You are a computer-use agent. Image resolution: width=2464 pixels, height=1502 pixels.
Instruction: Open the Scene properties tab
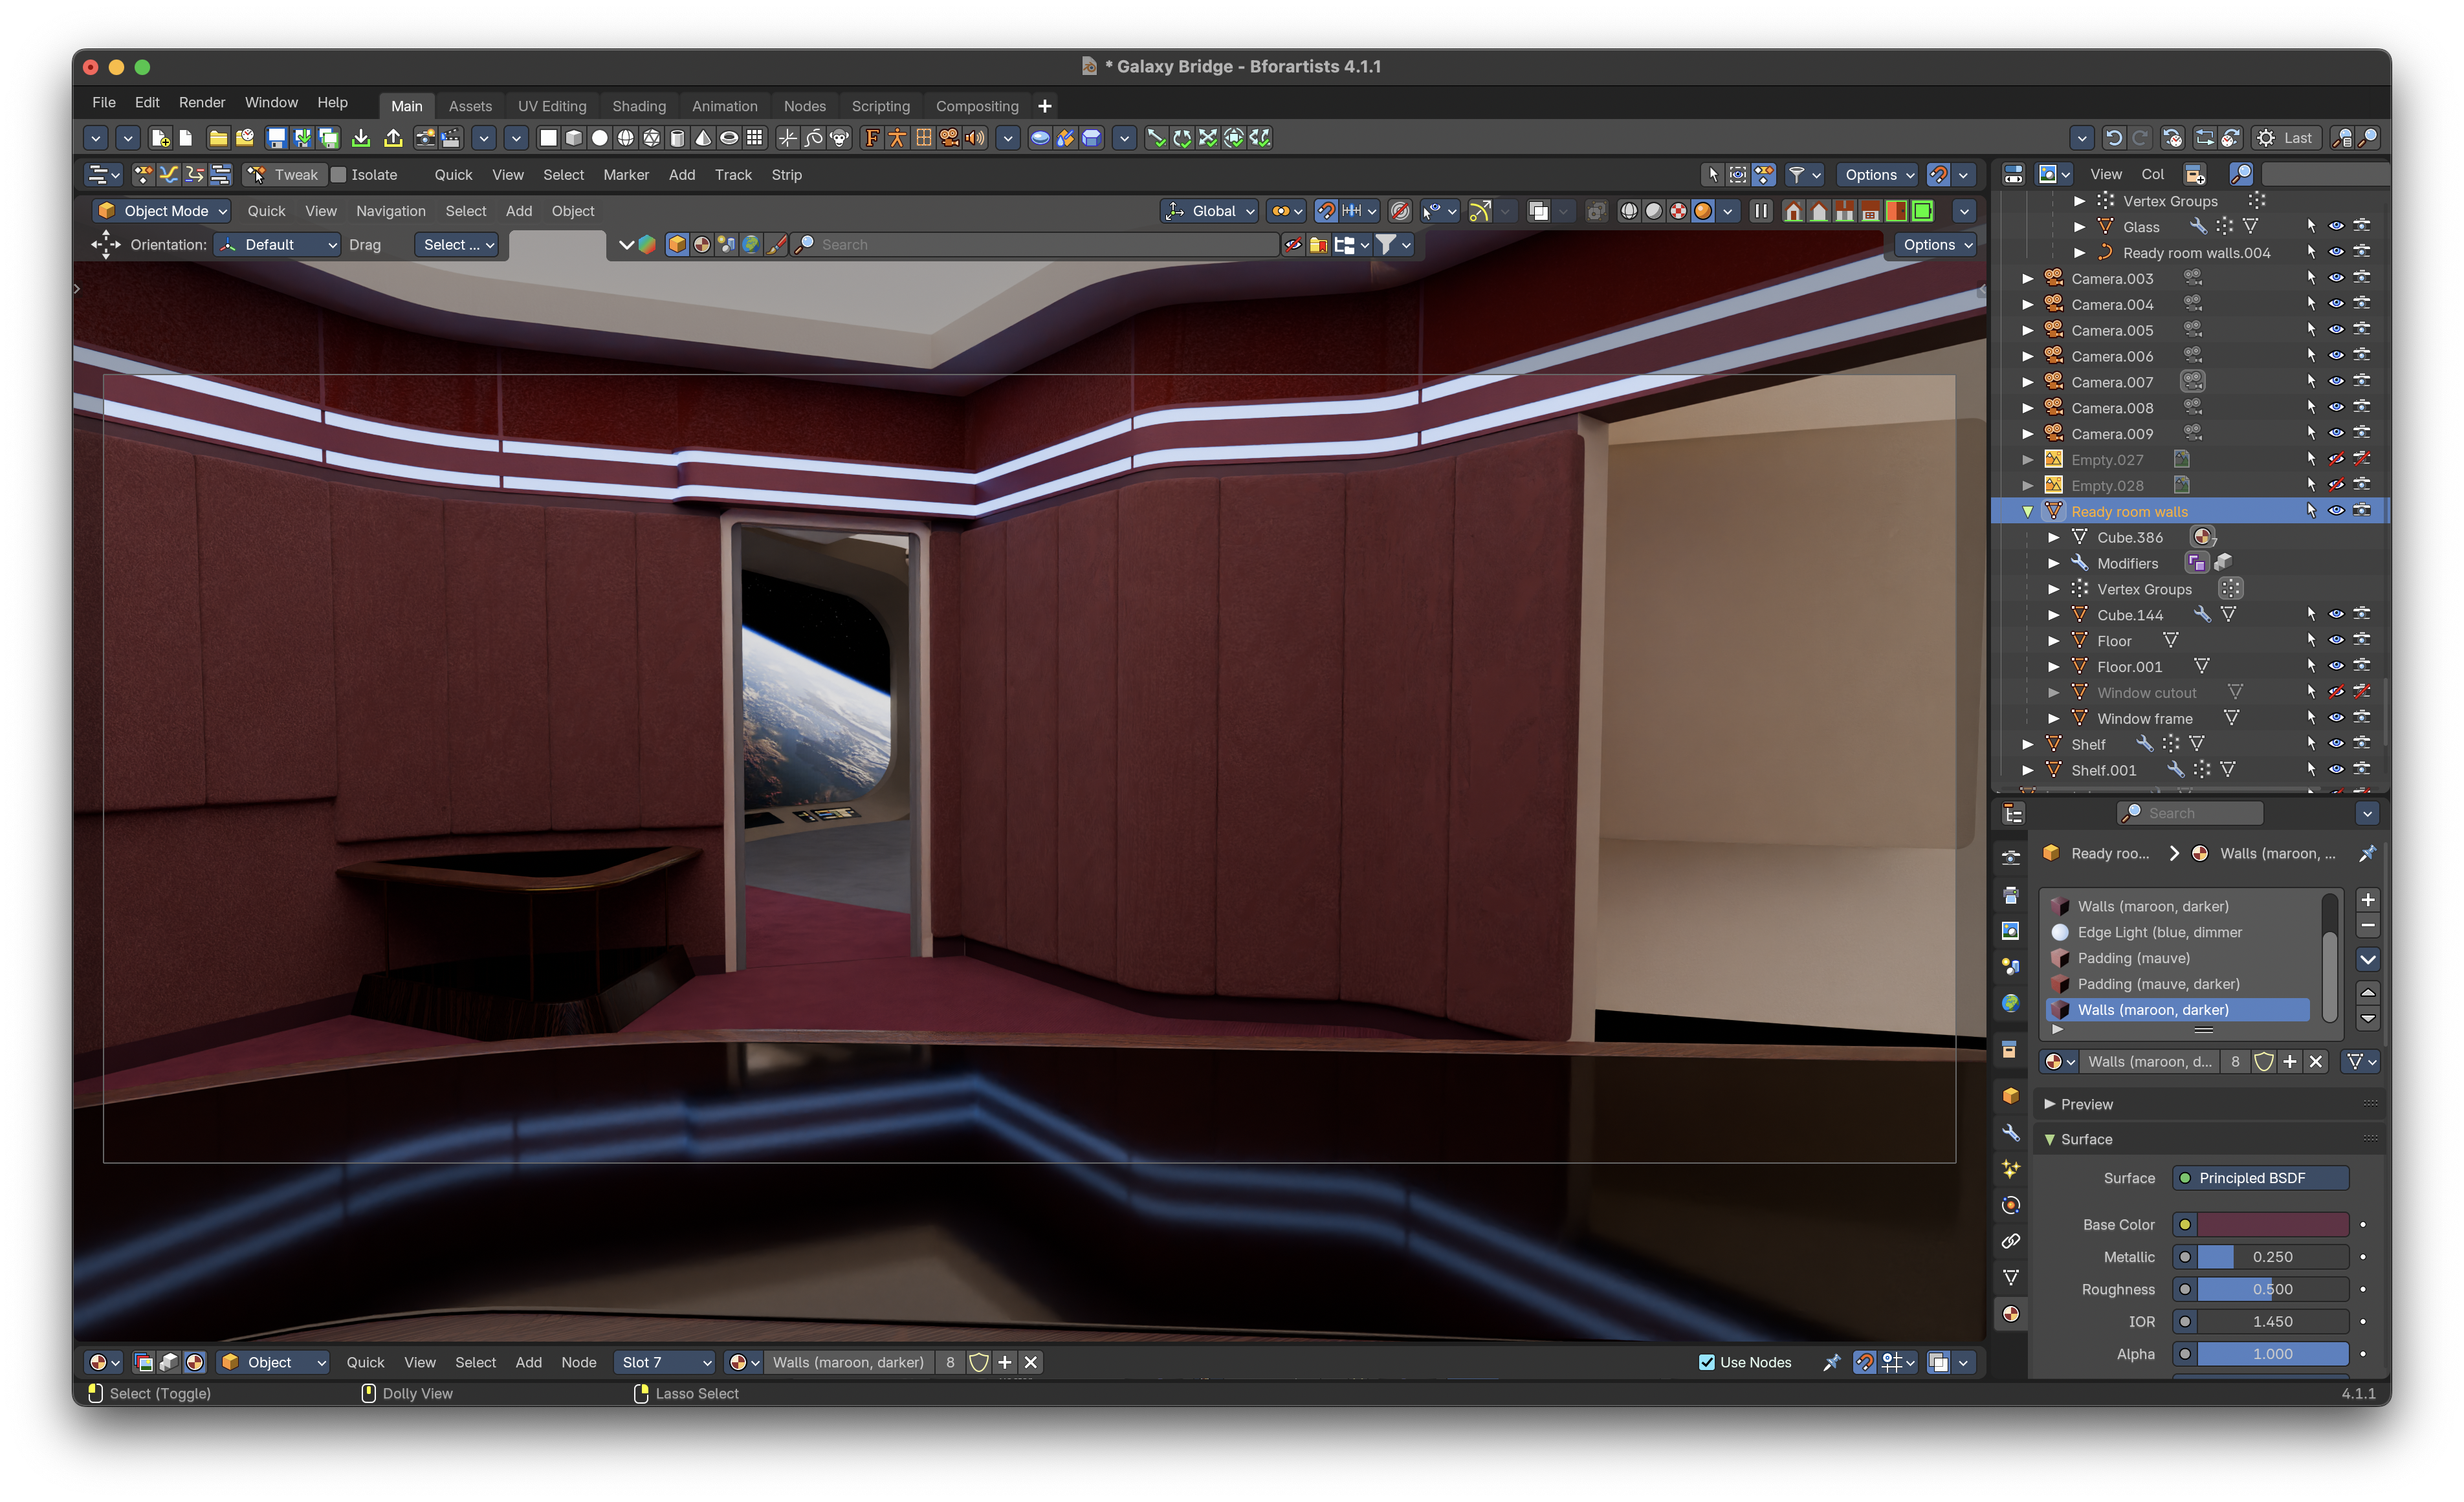[x=2011, y=967]
